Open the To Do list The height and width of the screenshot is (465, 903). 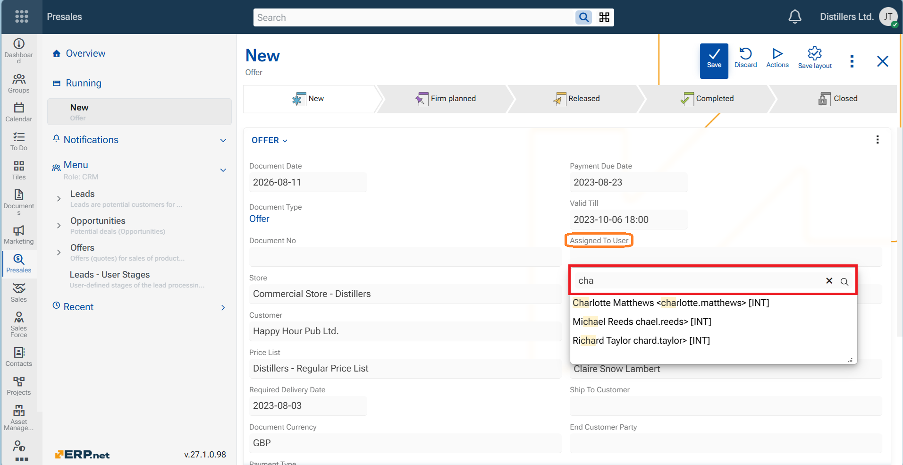coord(19,141)
